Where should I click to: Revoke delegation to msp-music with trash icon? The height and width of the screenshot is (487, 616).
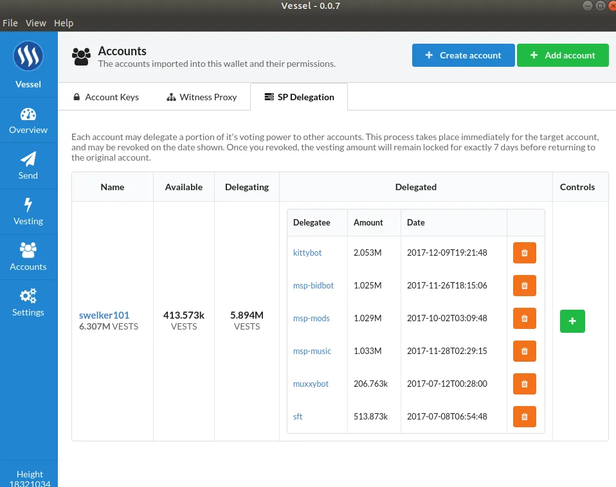(x=525, y=351)
